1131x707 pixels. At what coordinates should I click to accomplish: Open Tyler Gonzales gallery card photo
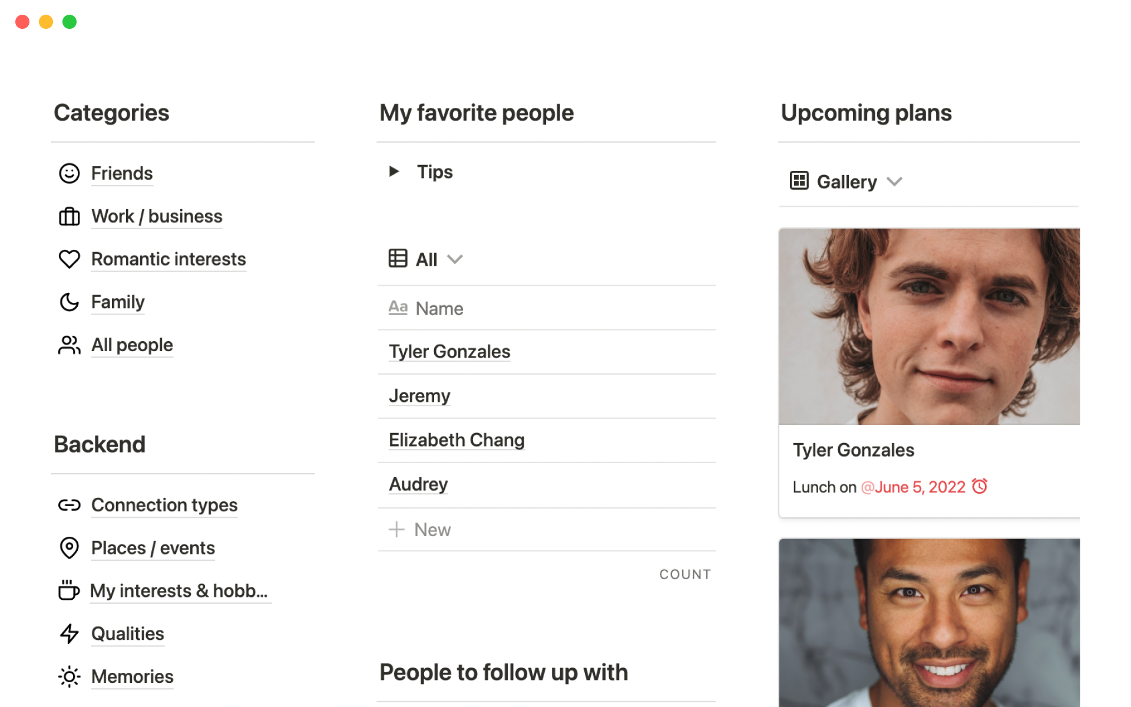click(x=929, y=326)
